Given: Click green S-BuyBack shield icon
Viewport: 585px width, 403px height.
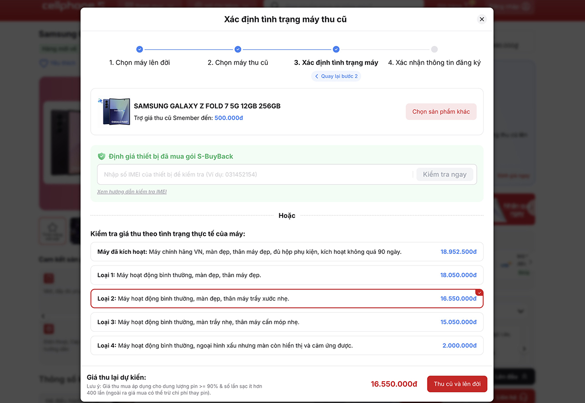Looking at the screenshot, I should pos(101,156).
